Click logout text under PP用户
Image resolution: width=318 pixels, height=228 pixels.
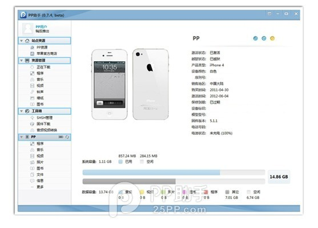coord(42,31)
